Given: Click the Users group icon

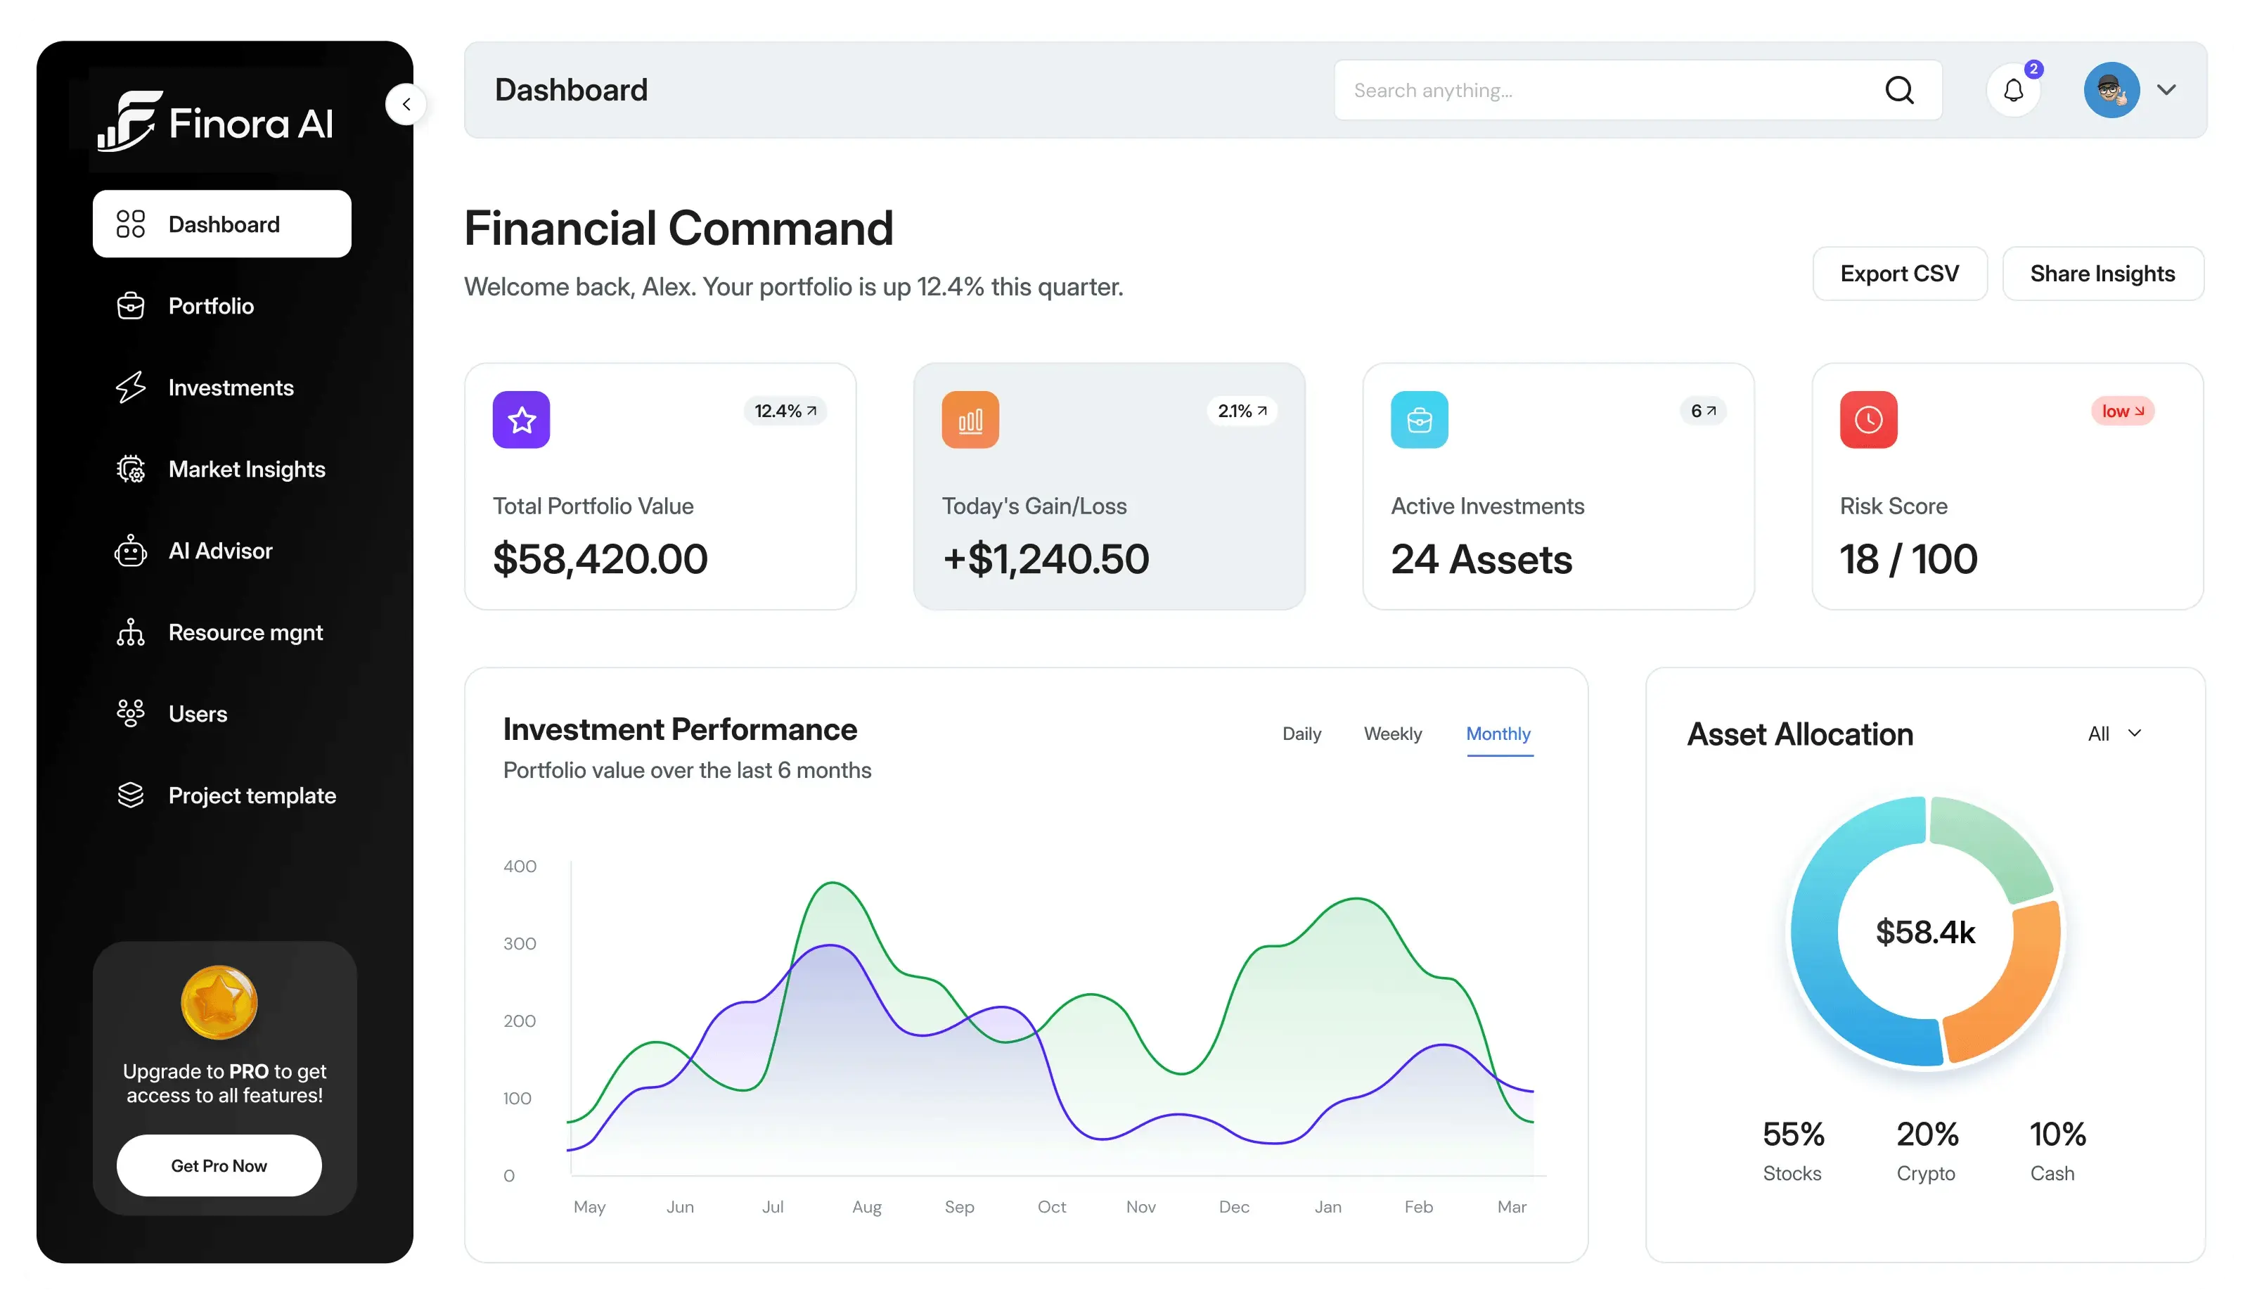Looking at the screenshot, I should click(x=130, y=712).
